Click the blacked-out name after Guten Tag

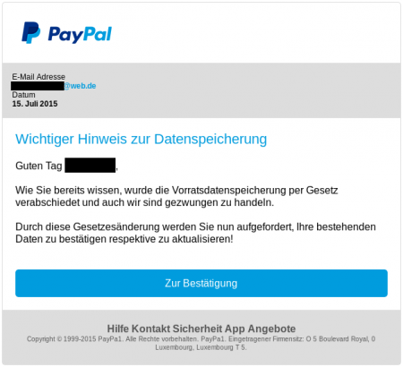[90, 166]
